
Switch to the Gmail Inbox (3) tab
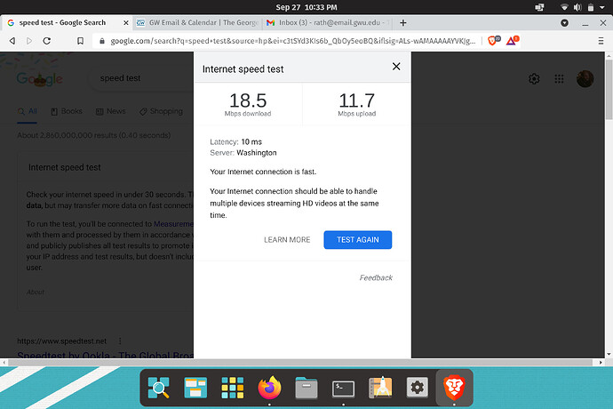point(329,23)
